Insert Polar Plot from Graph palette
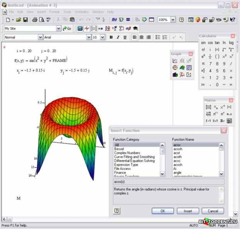Viewport: 240px width, 229px height. click(x=175, y=68)
